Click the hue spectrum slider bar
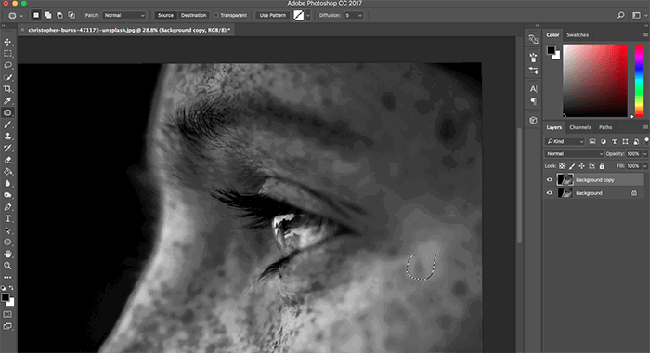The width and height of the screenshot is (650, 353). coord(639,81)
